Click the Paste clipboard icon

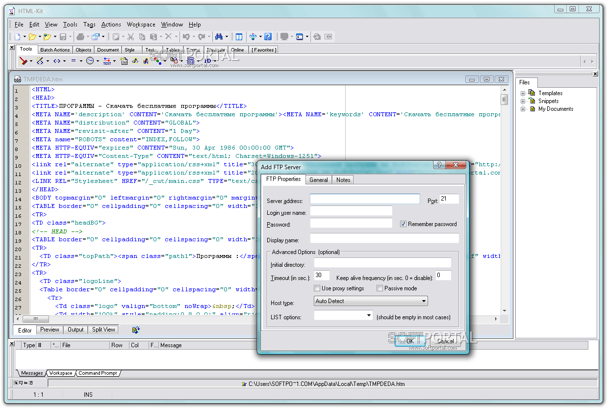point(153,37)
